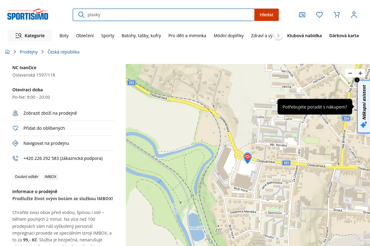
Task: Click the Potřebujete poradit s nákupem tooltip
Action: coord(315,107)
